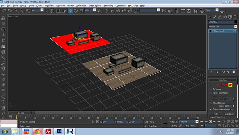Switch to the Utilities hammer tab
Image resolution: width=239 pixels, height=135 pixels.
pyautogui.click(x=235, y=17)
